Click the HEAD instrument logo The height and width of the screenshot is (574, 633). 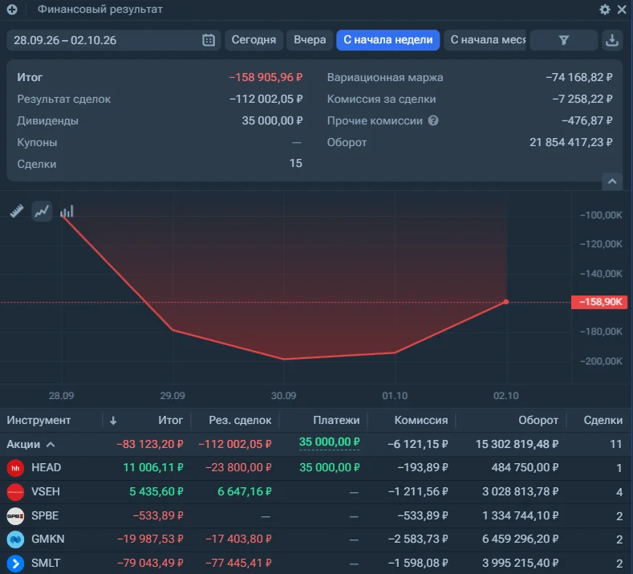15,468
